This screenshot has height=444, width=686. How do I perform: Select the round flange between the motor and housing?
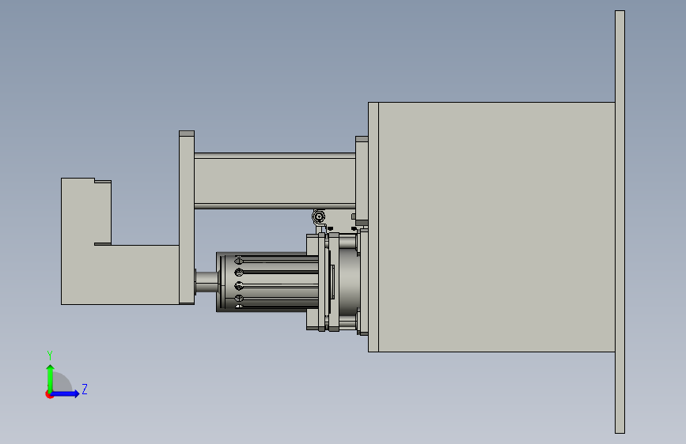349,282
